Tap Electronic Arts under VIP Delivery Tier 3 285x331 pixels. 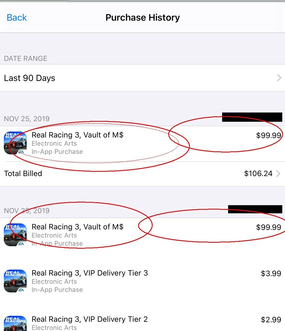click(54, 282)
